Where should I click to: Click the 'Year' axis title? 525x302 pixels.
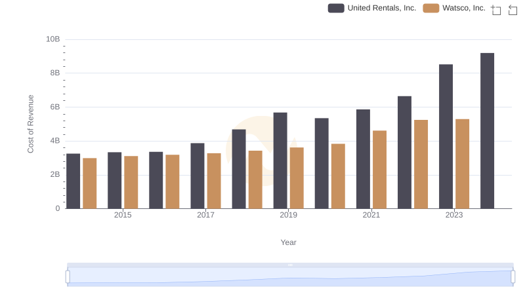288,242
